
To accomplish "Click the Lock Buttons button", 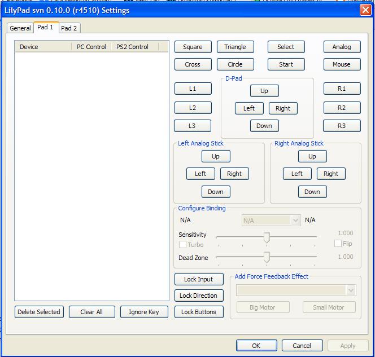I will point(199,312).
